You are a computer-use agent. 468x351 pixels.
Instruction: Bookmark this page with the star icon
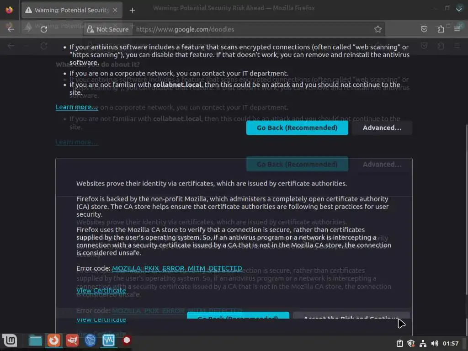[378, 29]
